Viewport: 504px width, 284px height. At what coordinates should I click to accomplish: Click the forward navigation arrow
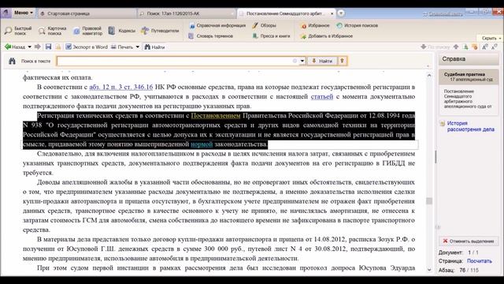pyautogui.click(x=38, y=47)
